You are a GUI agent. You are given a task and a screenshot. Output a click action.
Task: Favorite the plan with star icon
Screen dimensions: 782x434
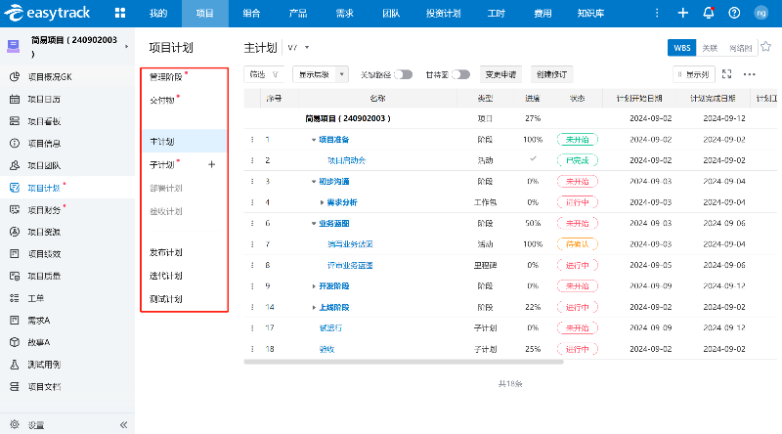[x=766, y=47]
